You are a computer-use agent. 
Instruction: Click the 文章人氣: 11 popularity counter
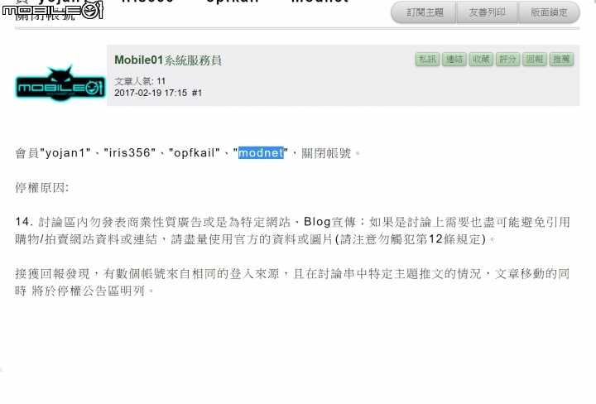point(140,81)
